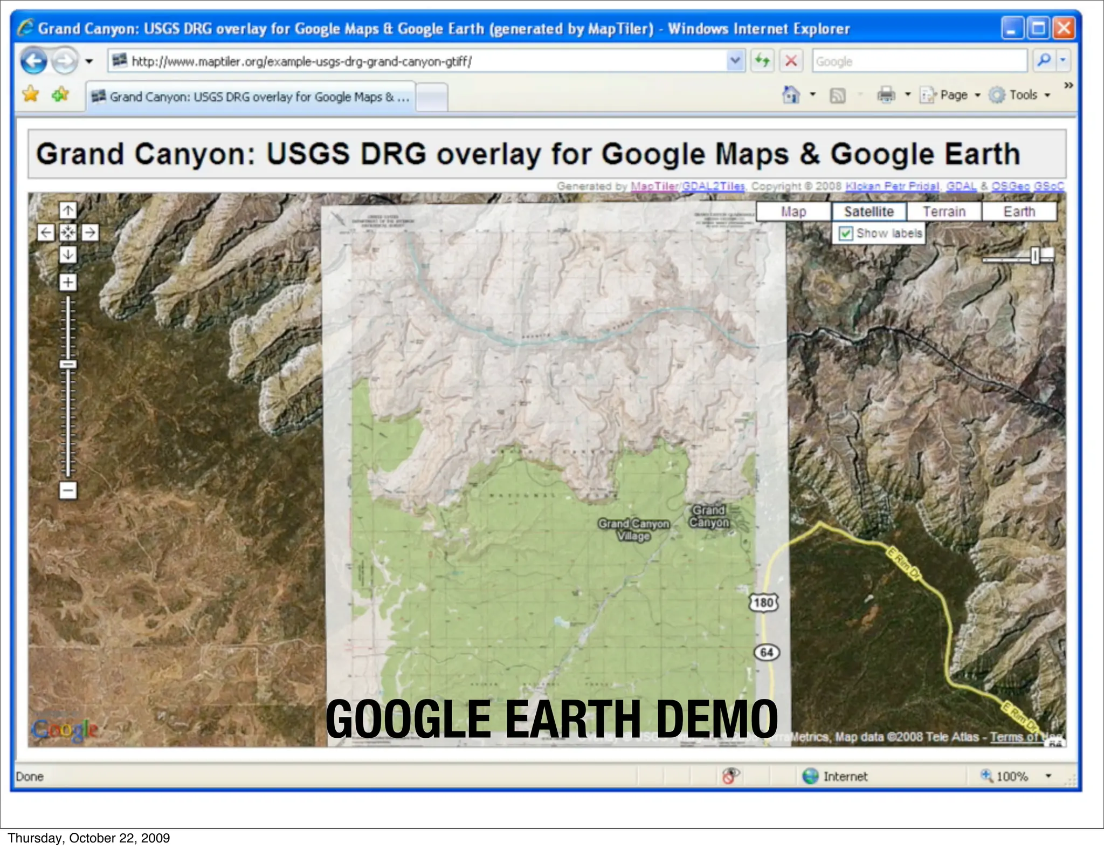The height and width of the screenshot is (850, 1104).
Task: Click the Add to Favorites icon
Action: pyautogui.click(x=60, y=95)
